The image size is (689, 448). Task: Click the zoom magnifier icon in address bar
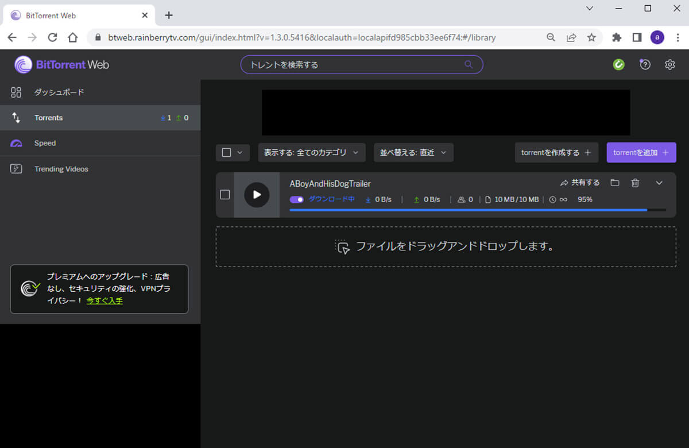[551, 37]
